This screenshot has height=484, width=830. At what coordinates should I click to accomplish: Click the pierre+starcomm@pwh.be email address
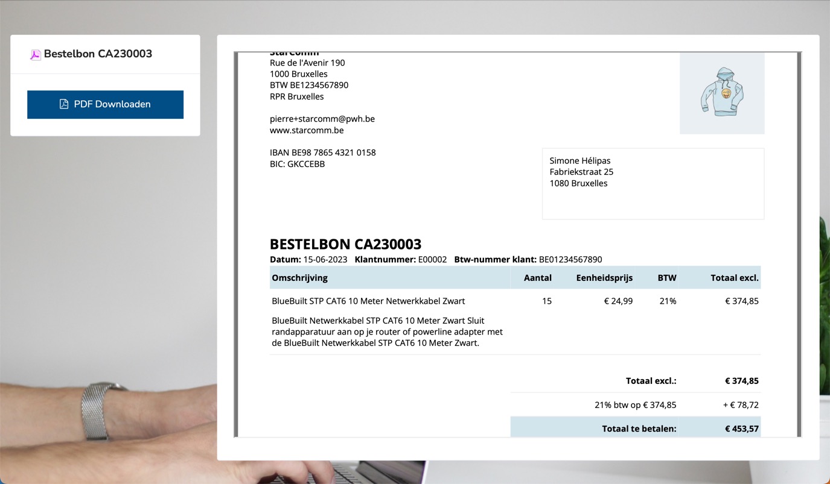pos(322,119)
